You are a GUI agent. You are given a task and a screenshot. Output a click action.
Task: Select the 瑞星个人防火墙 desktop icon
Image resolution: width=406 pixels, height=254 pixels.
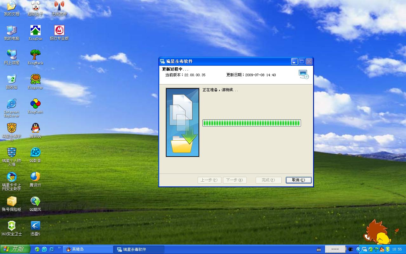coord(11,157)
